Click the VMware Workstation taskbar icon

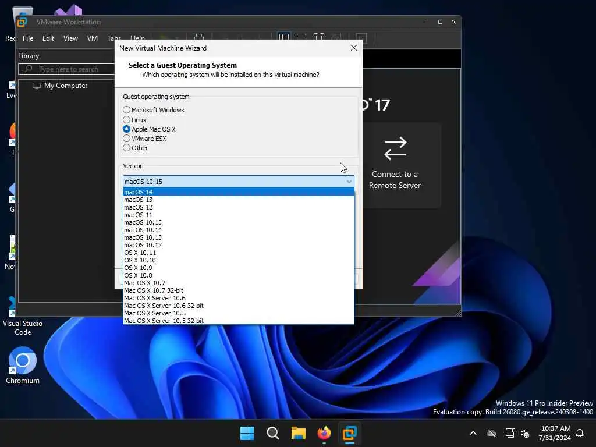coord(349,433)
